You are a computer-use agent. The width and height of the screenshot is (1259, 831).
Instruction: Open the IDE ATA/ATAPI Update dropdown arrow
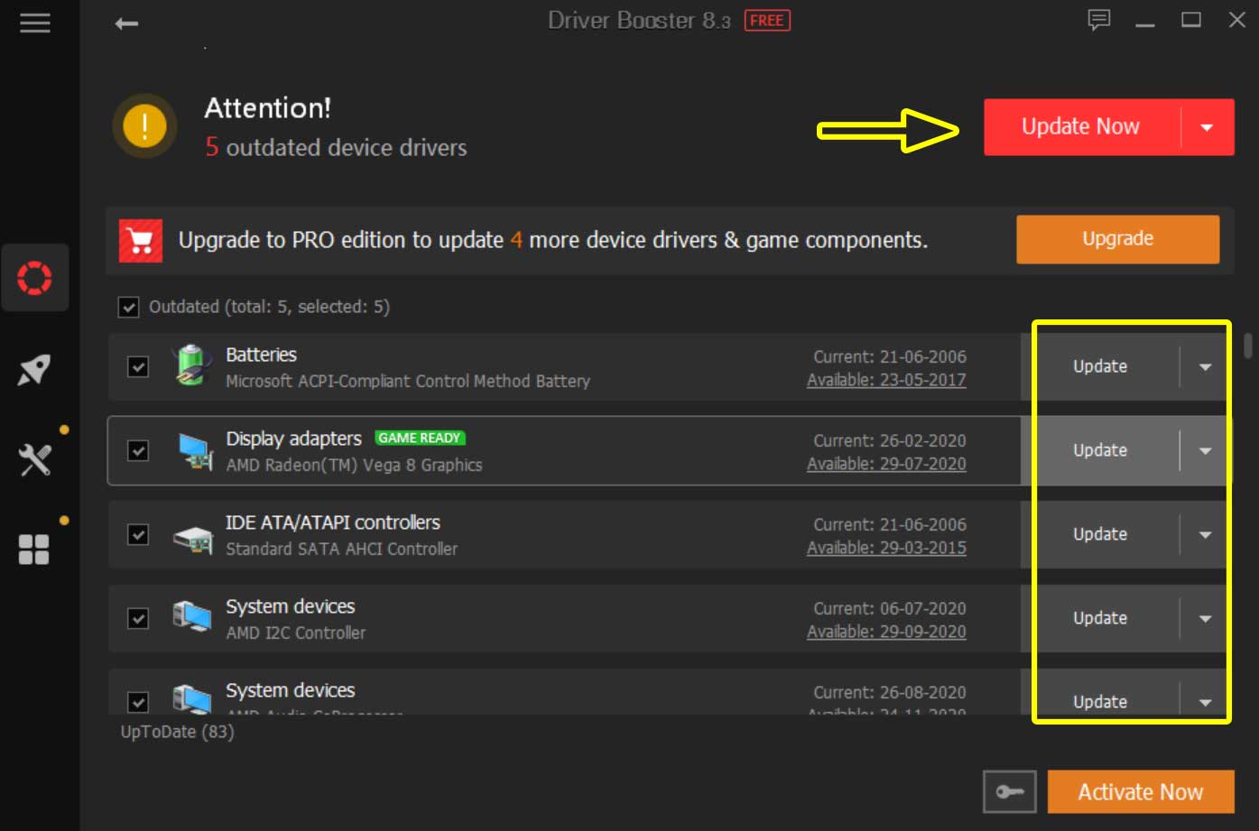[x=1205, y=534]
